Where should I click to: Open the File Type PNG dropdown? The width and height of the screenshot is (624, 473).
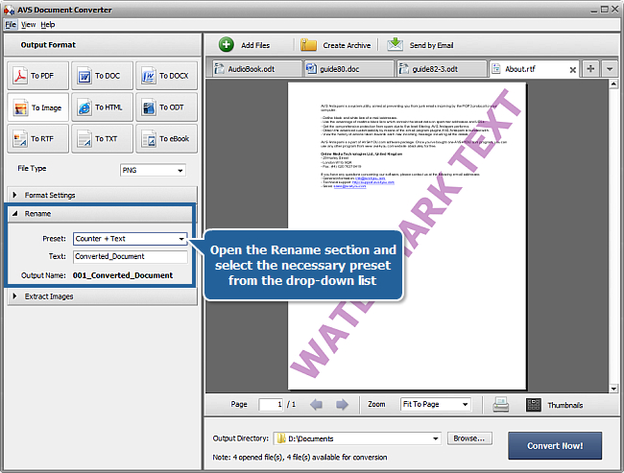(153, 170)
